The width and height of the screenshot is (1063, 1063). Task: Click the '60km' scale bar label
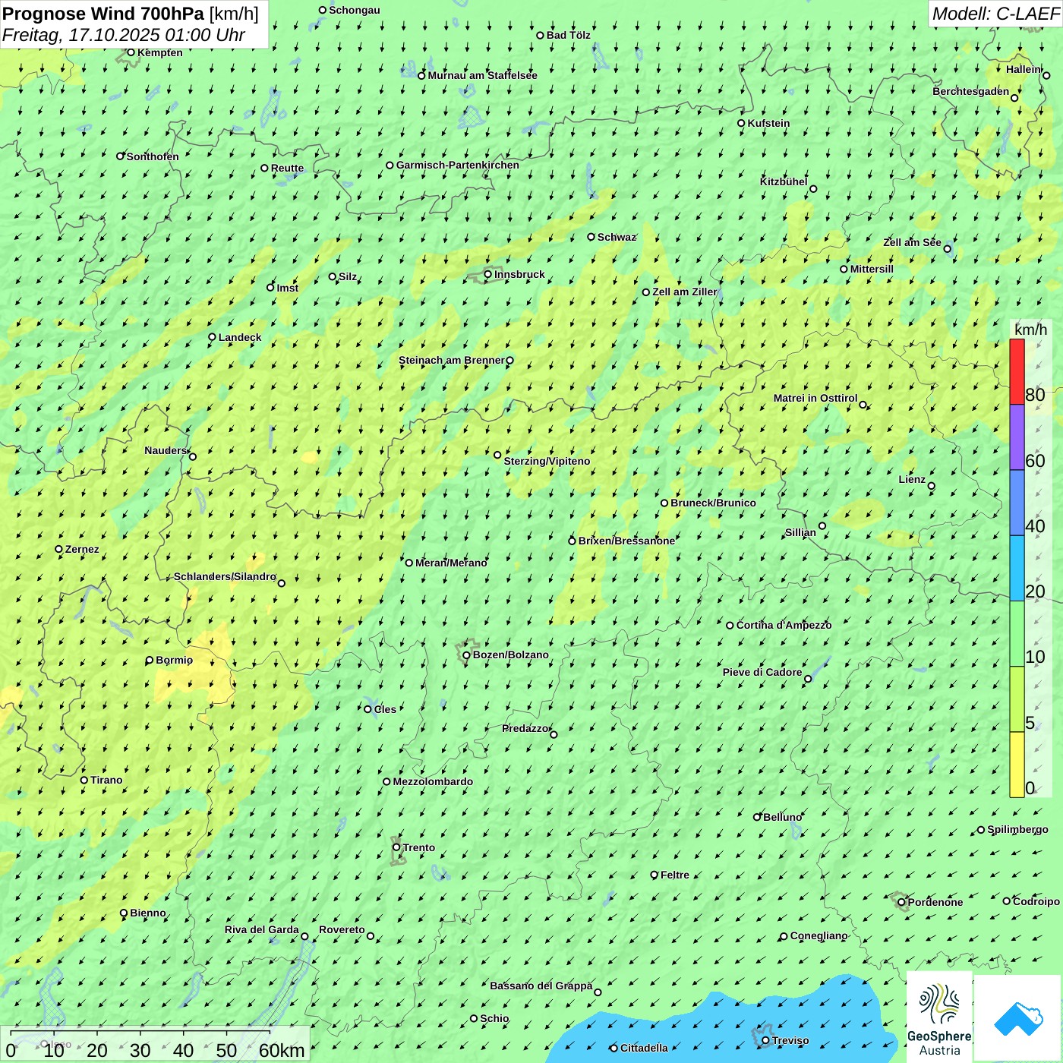click(x=282, y=1050)
